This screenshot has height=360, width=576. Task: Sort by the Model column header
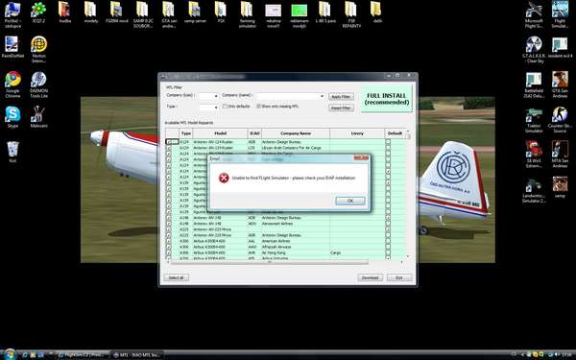(220, 133)
